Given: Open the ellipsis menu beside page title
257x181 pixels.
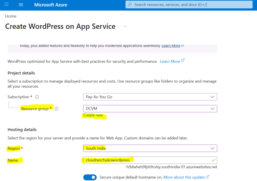Looking at the screenshot, I should click(125, 26).
